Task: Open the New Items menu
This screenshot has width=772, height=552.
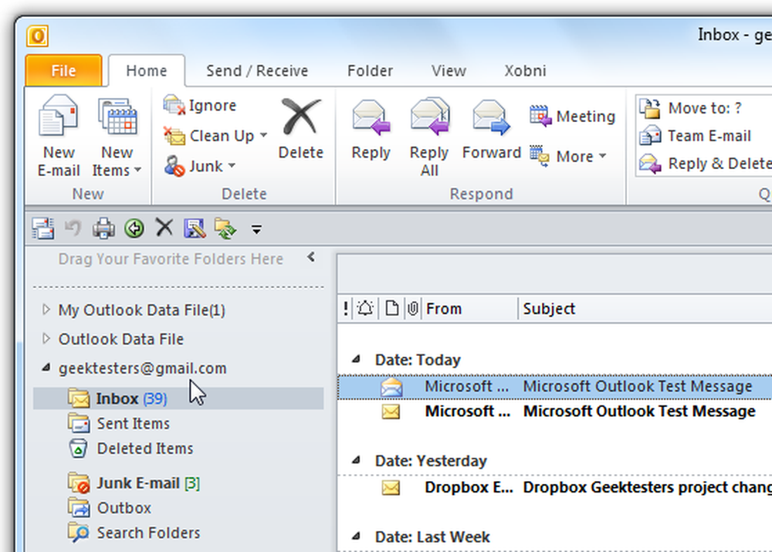Action: point(117,137)
